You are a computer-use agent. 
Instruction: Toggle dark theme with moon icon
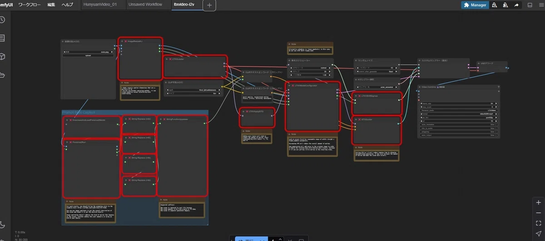(2, 225)
